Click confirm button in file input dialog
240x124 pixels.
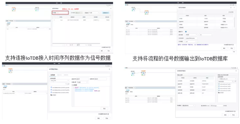pos(102,51)
